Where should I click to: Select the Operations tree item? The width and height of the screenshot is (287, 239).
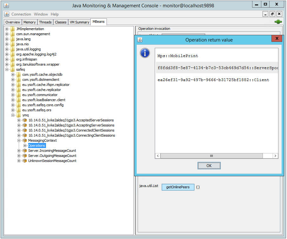point(37,145)
